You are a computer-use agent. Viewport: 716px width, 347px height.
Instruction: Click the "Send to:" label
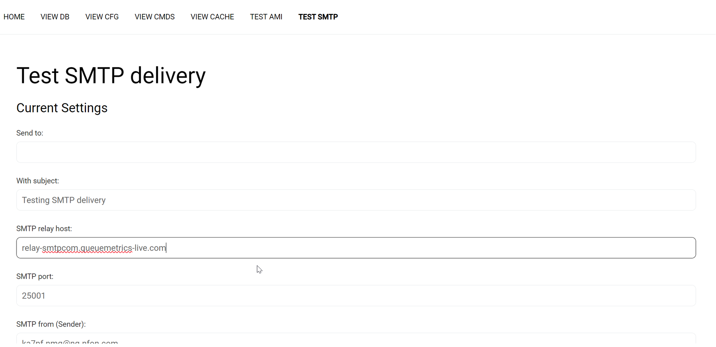click(30, 133)
